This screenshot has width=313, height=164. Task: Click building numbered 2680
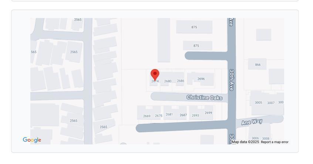(x=168, y=81)
